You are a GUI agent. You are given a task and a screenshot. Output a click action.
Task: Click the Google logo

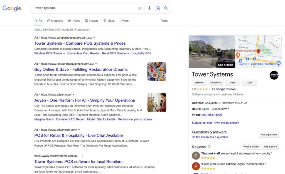[12, 8]
